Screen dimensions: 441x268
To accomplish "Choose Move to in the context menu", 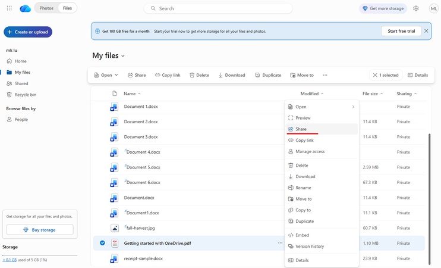I will point(322,199).
